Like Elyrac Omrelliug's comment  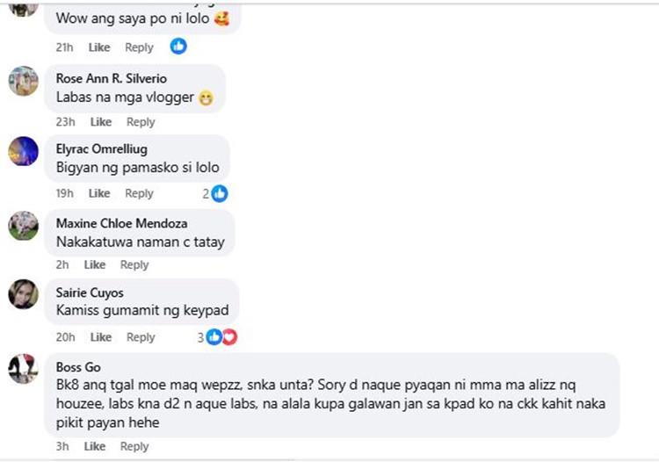coord(99,193)
